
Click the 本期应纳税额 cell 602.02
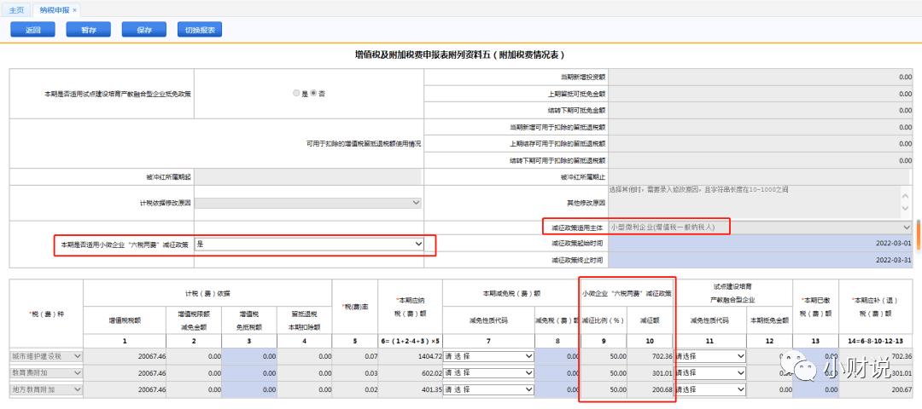coord(410,372)
